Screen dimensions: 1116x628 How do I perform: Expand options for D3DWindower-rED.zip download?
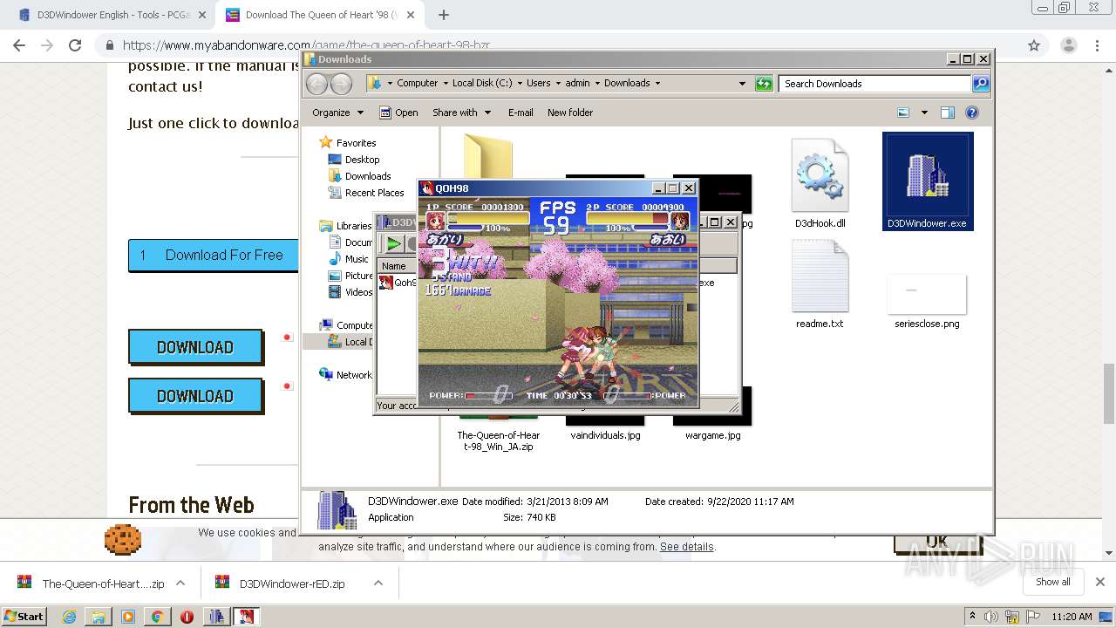point(378,583)
